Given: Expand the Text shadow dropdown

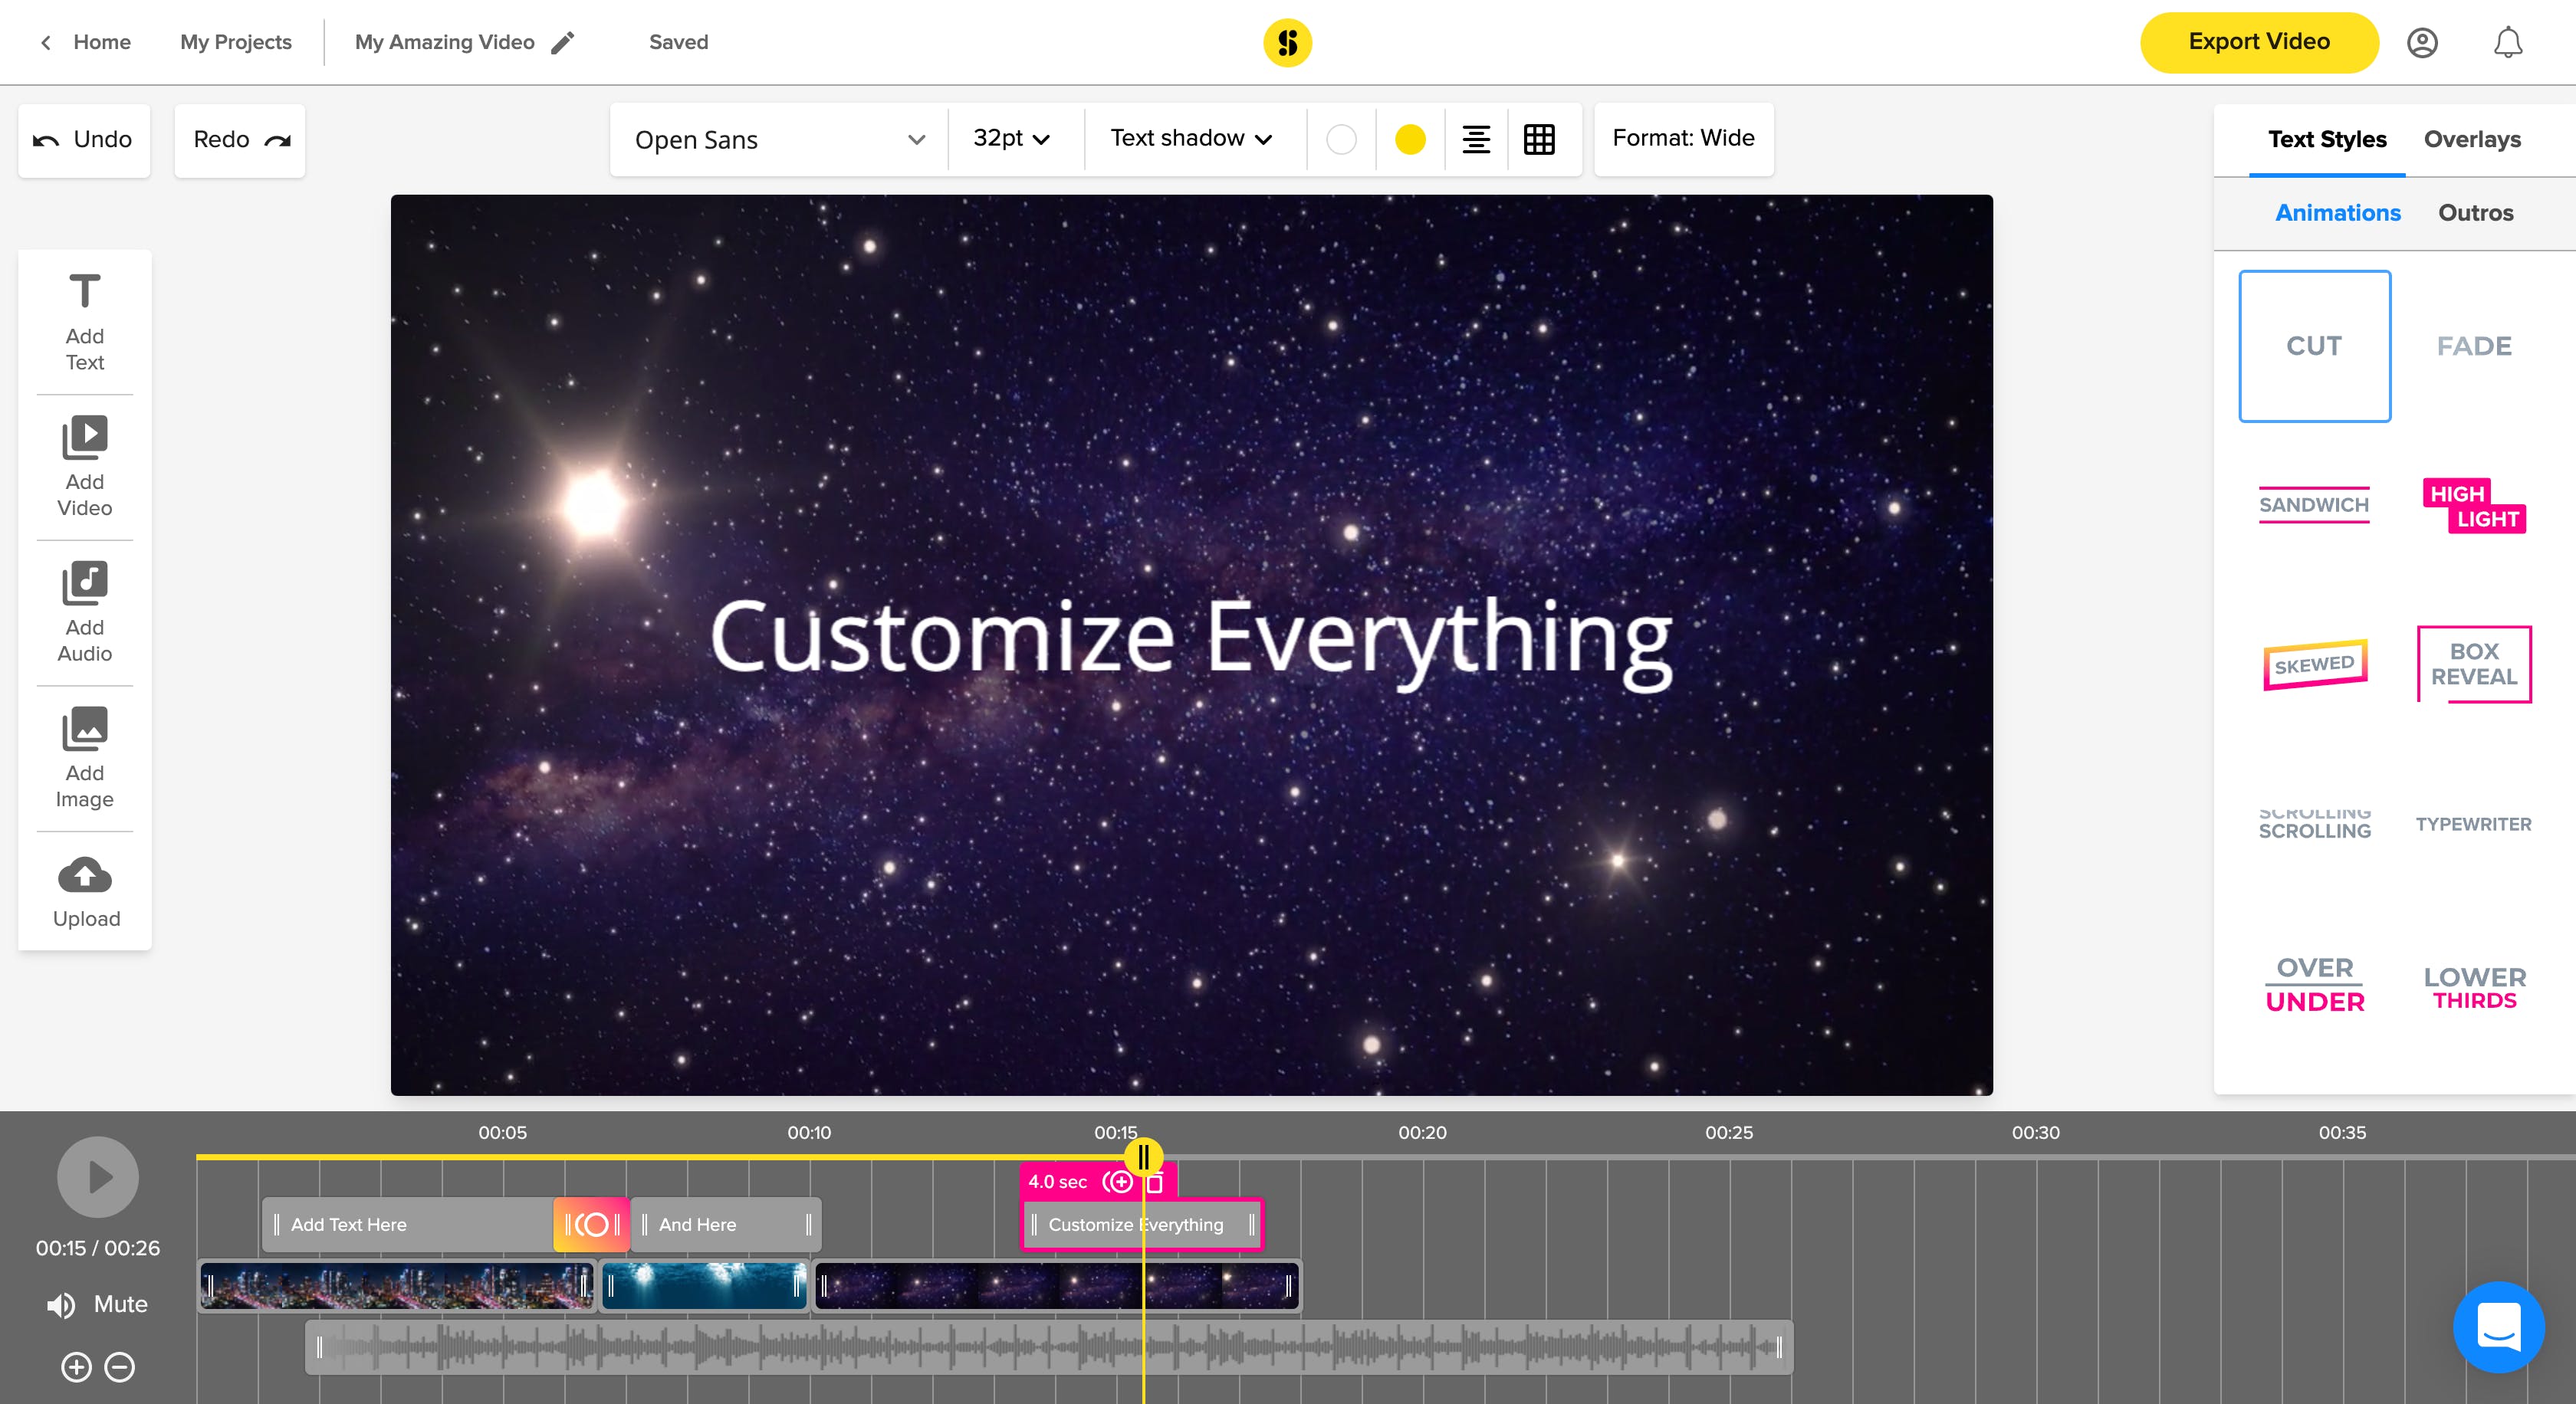Looking at the screenshot, I should pos(1191,139).
